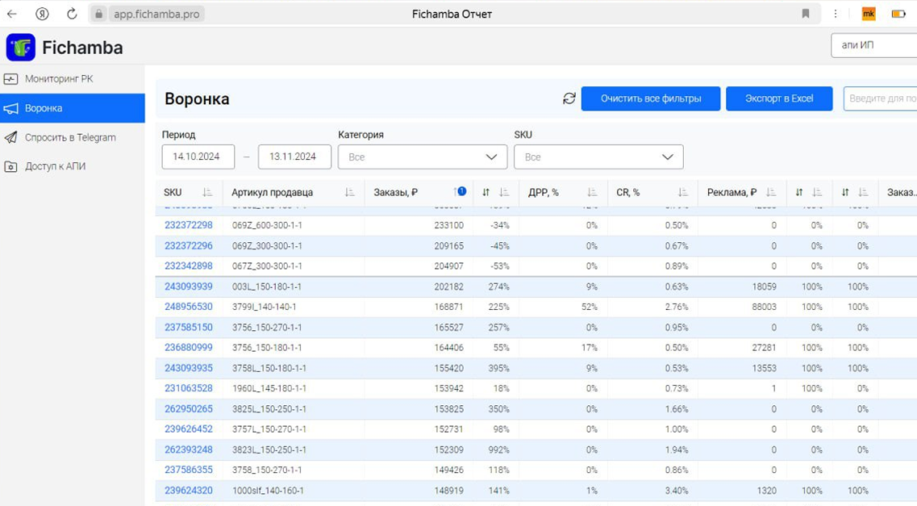This screenshot has width=917, height=506.
Task: Reload the page in browser
Action: [x=72, y=14]
